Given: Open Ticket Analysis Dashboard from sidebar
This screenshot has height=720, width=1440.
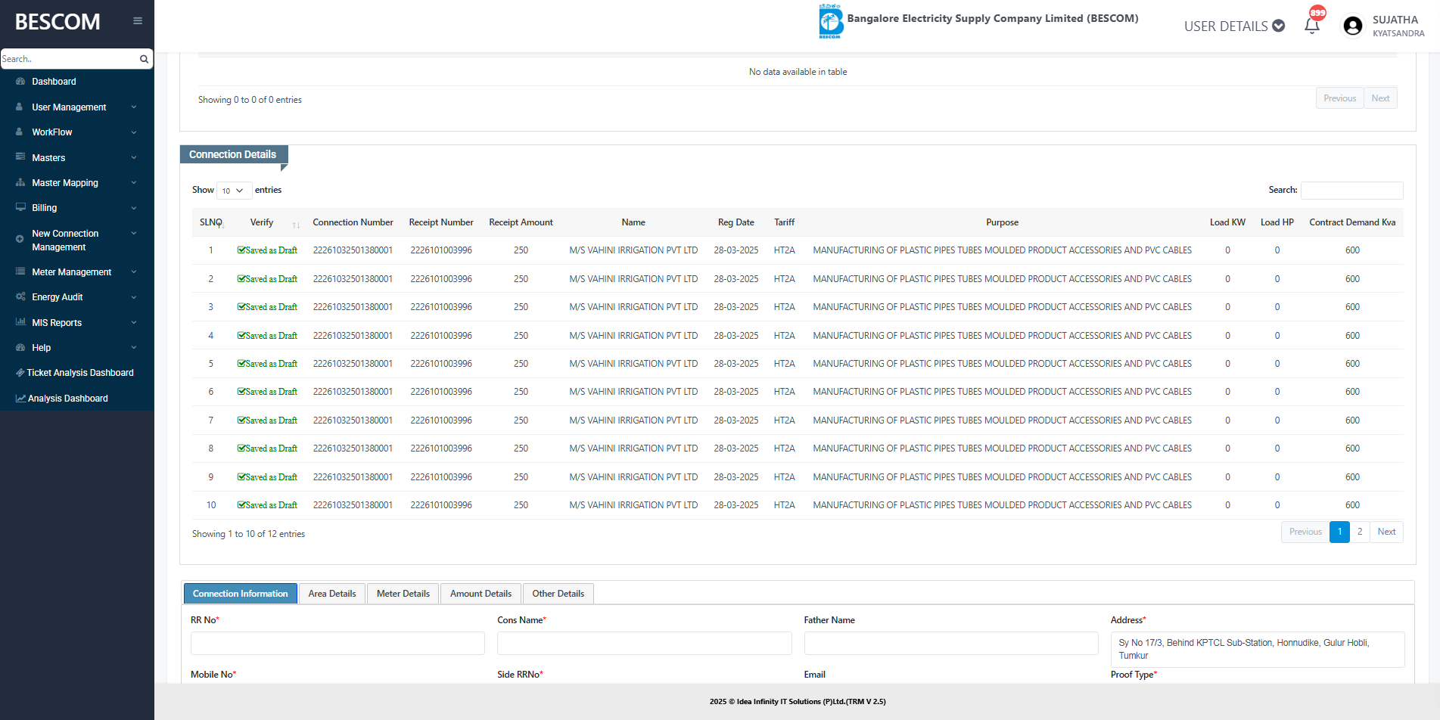Looking at the screenshot, I should [x=79, y=373].
